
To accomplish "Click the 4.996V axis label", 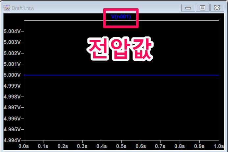I will click(x=12, y=119).
